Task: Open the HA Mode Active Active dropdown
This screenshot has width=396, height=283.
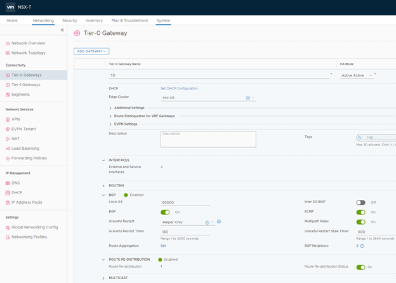Action: tap(357, 76)
